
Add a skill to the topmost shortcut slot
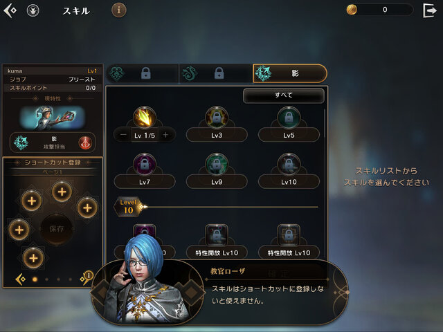coord(62,192)
